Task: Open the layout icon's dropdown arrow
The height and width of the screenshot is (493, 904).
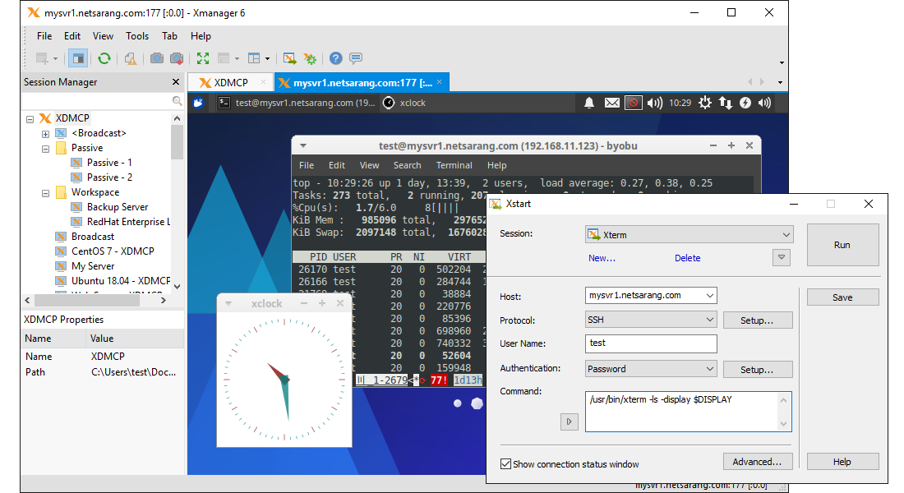Action: [268, 59]
